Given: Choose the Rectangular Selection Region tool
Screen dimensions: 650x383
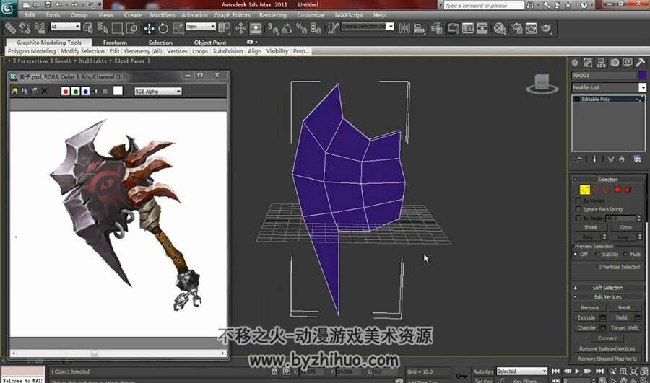Looking at the screenshot, I should [x=117, y=28].
